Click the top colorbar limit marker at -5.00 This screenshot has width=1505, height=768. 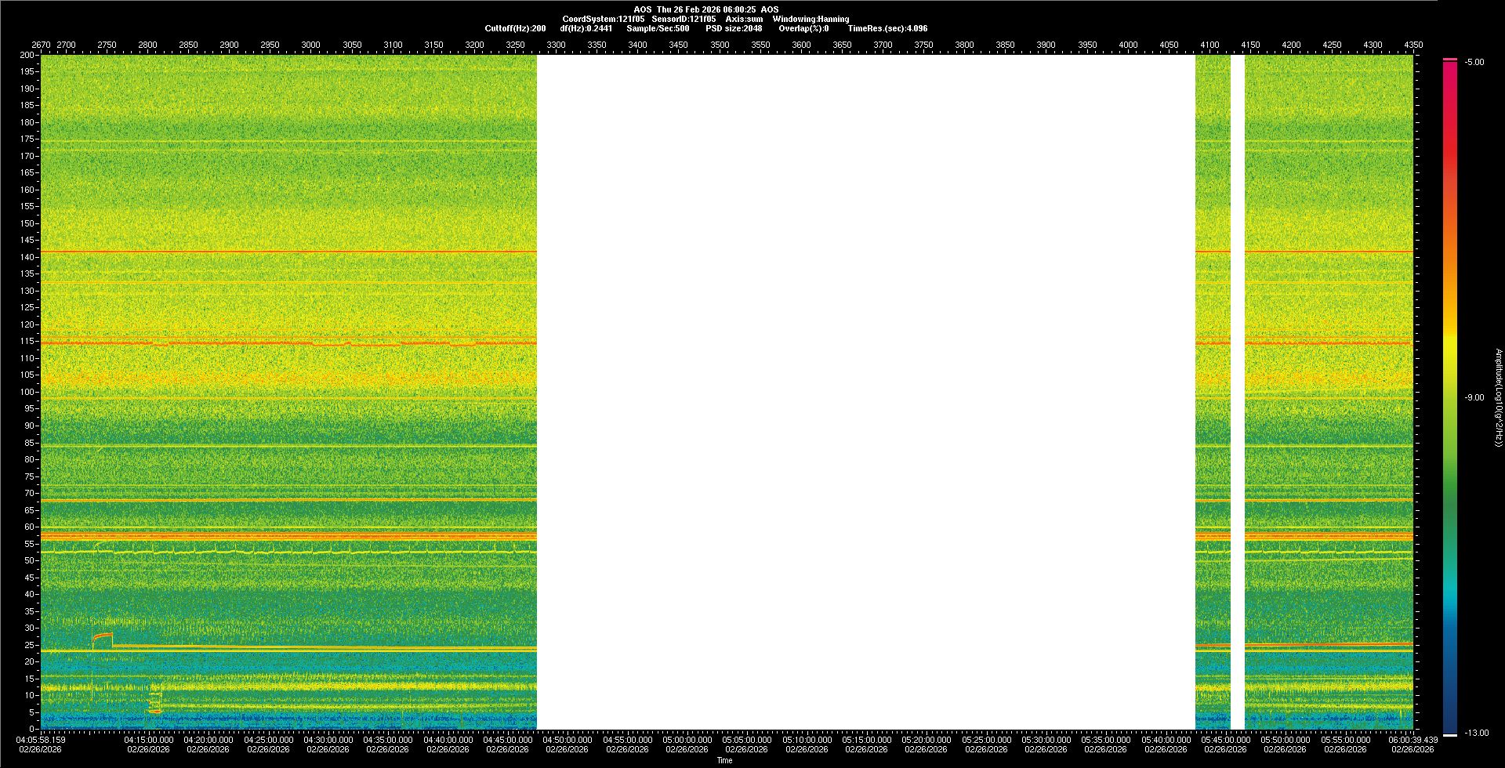tap(1450, 60)
